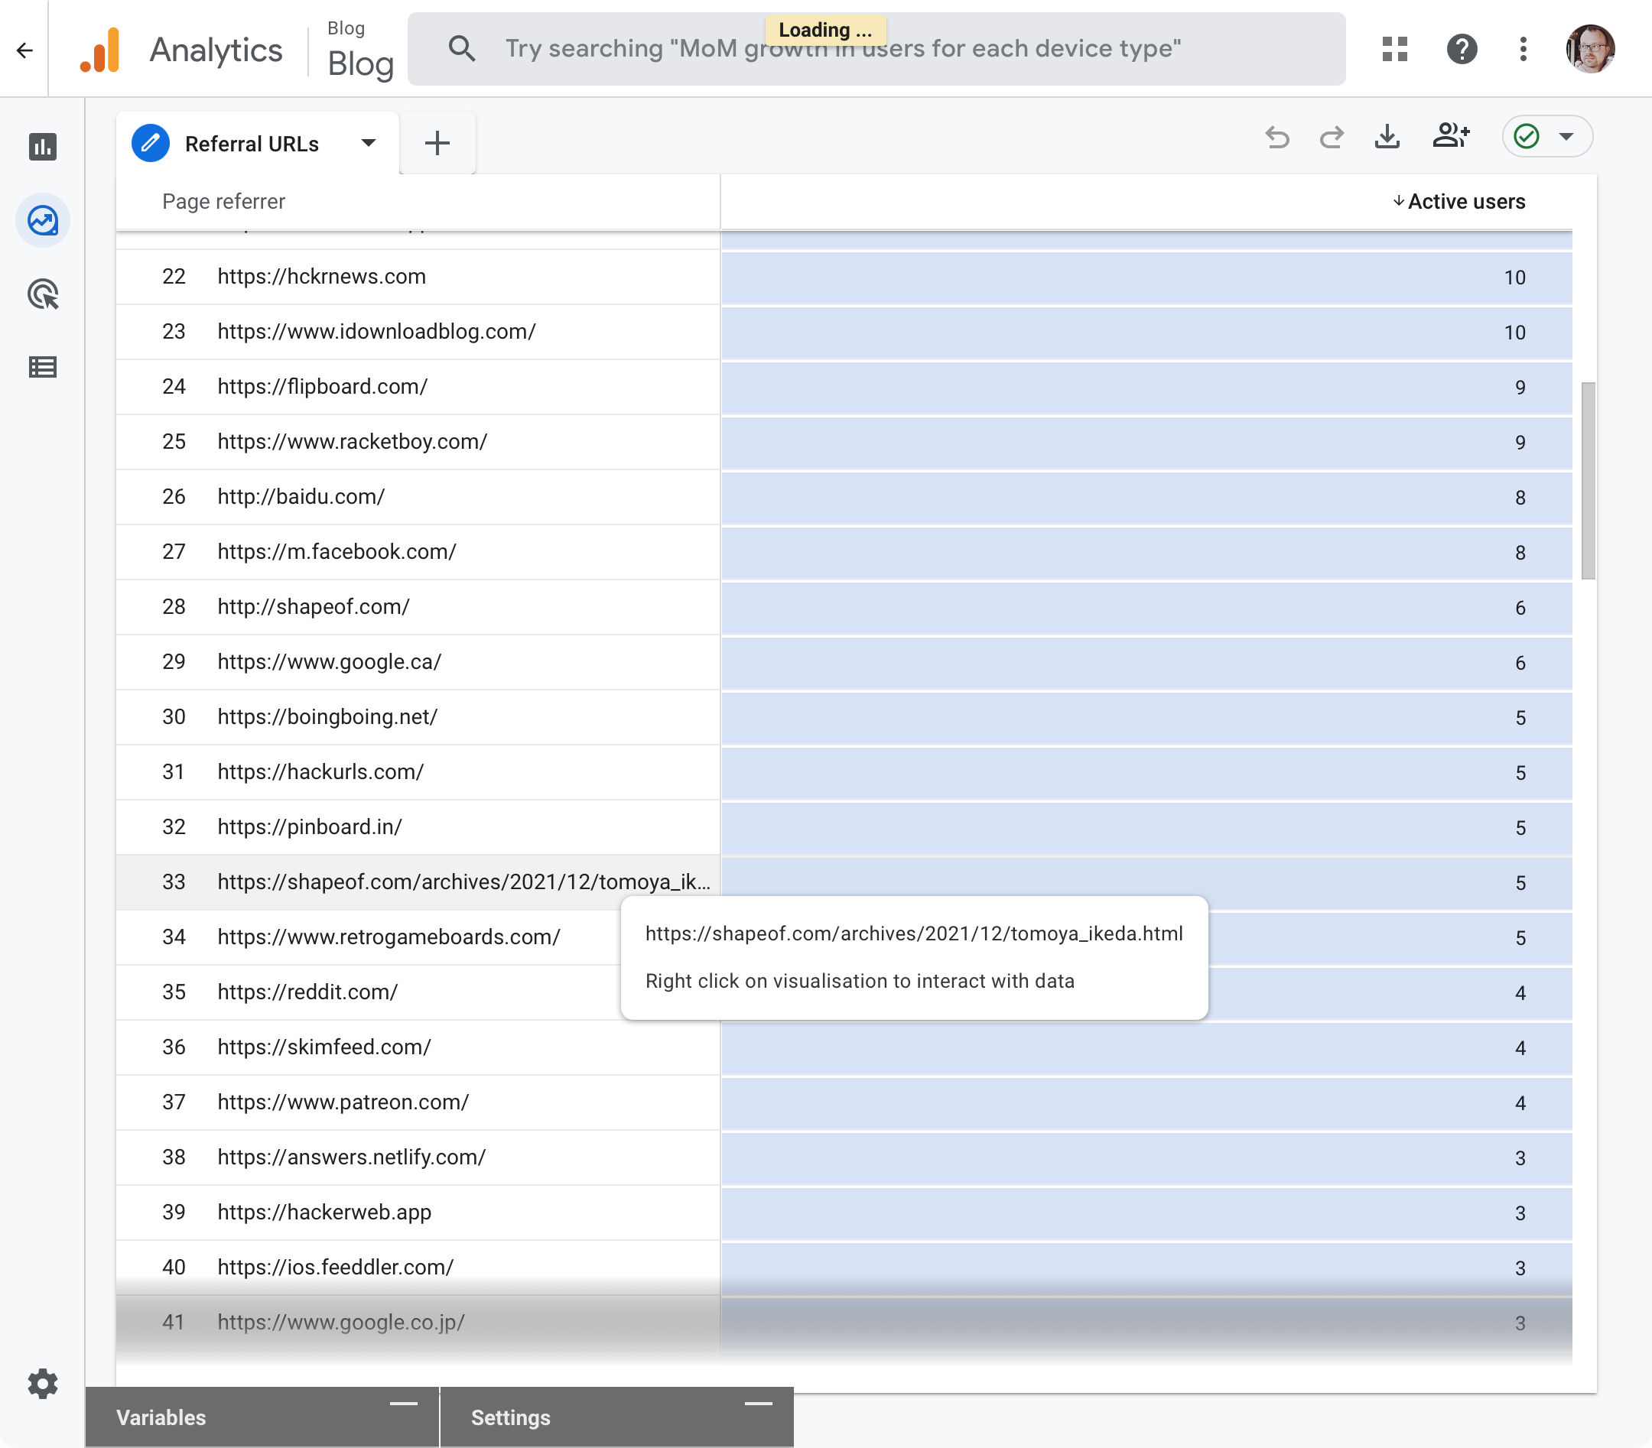Click the undo arrow icon
The height and width of the screenshot is (1448, 1652).
tap(1277, 137)
